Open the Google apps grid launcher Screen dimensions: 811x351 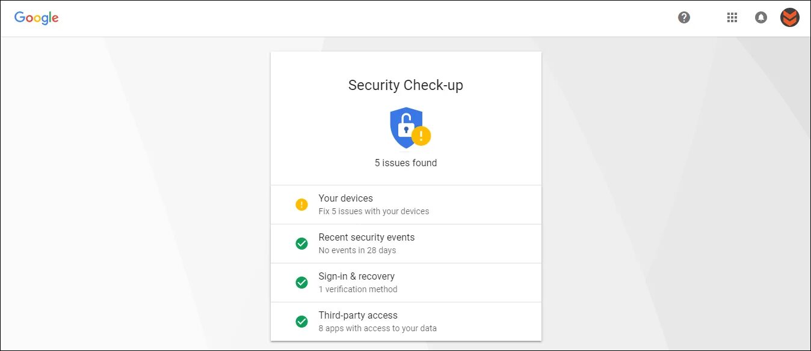[x=732, y=17]
